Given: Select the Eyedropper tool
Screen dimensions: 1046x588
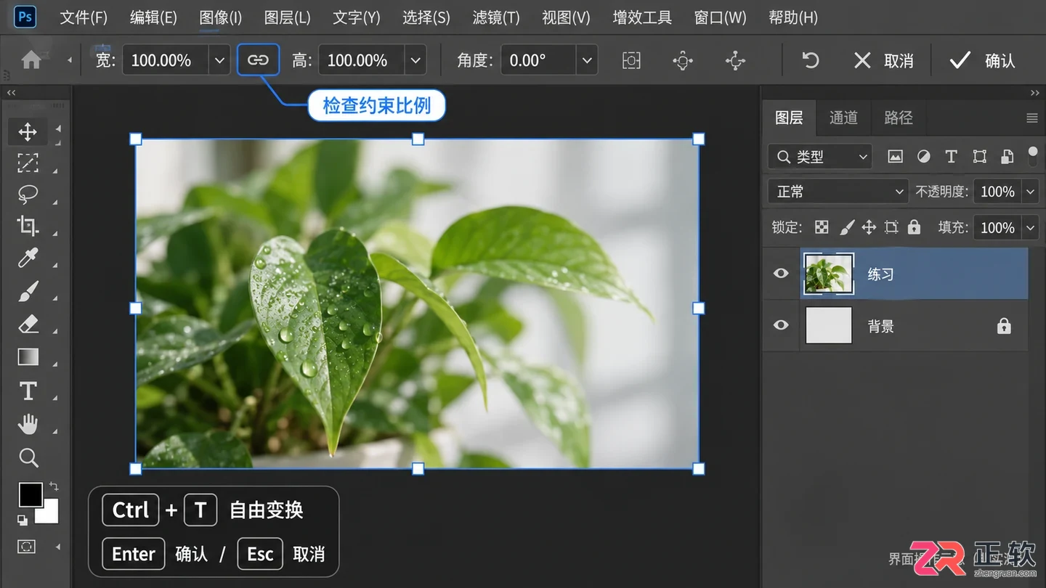Looking at the screenshot, I should (x=28, y=258).
